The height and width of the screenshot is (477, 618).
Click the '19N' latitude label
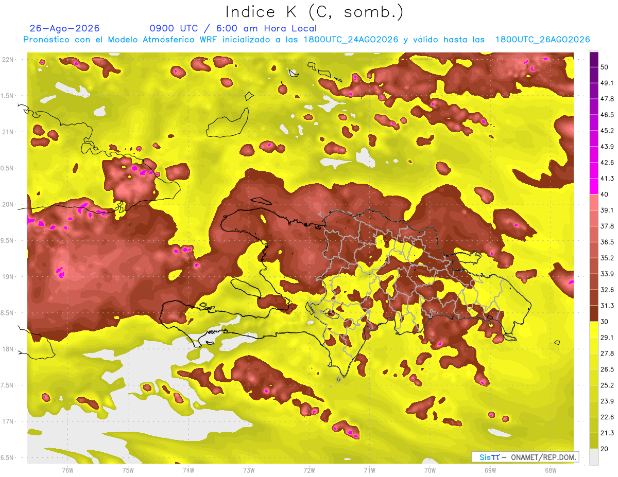pos(8,277)
